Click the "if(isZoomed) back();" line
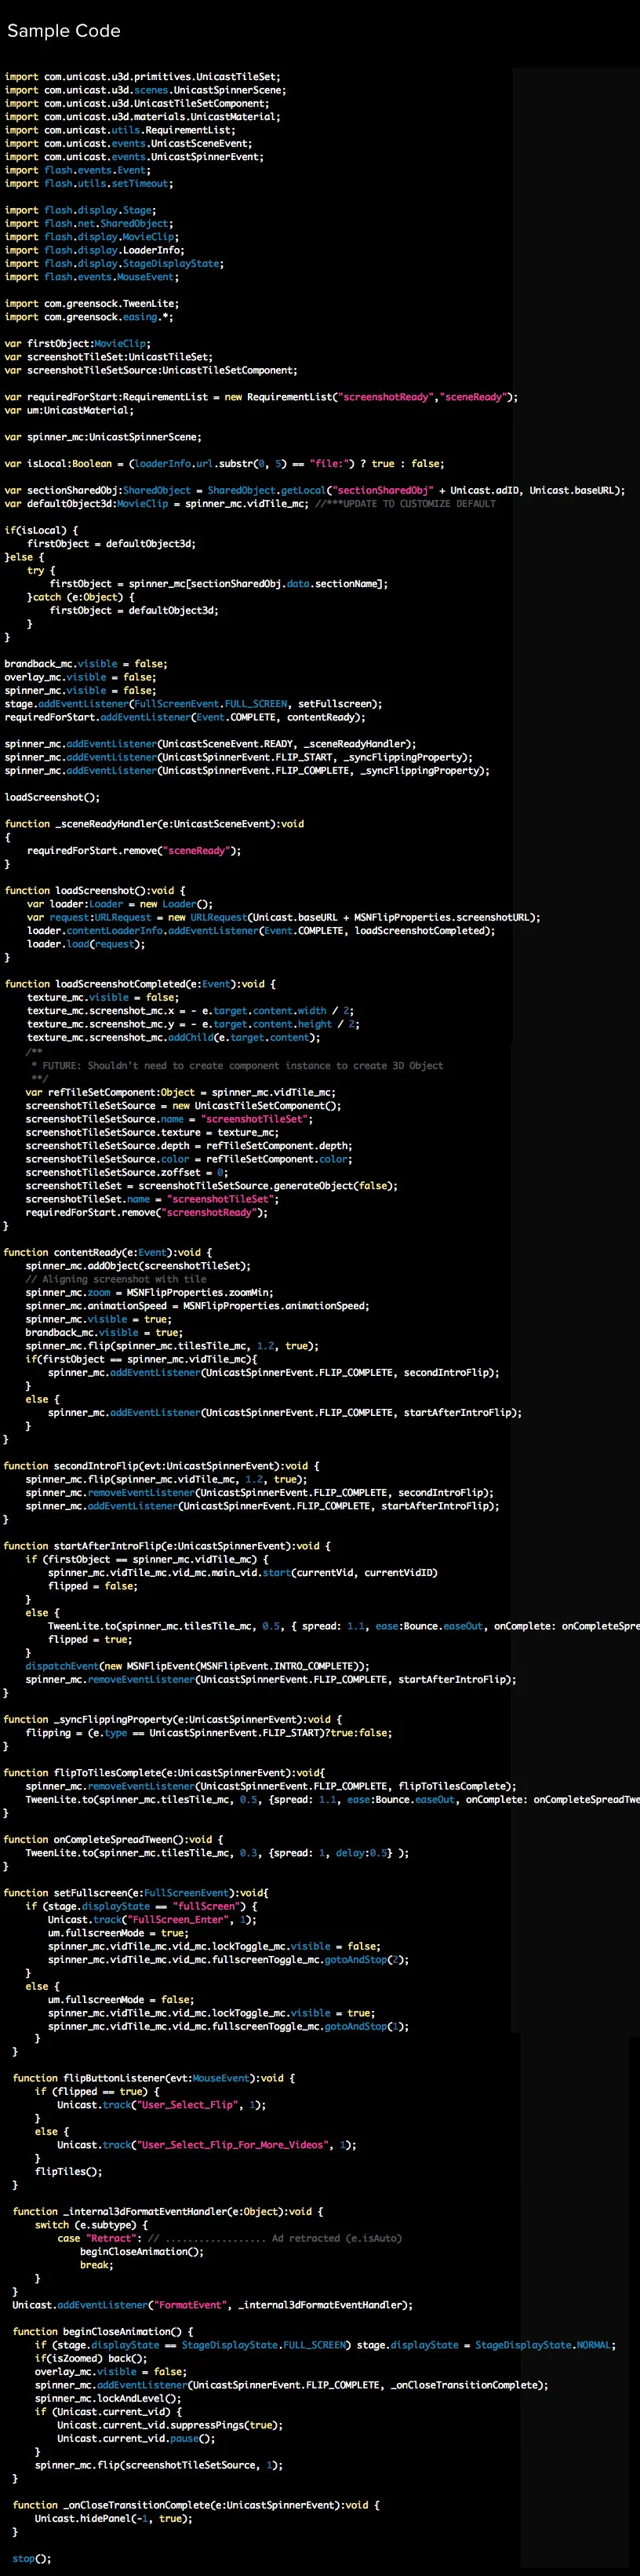Image resolution: width=640 pixels, height=2576 pixels. (x=91, y=2359)
